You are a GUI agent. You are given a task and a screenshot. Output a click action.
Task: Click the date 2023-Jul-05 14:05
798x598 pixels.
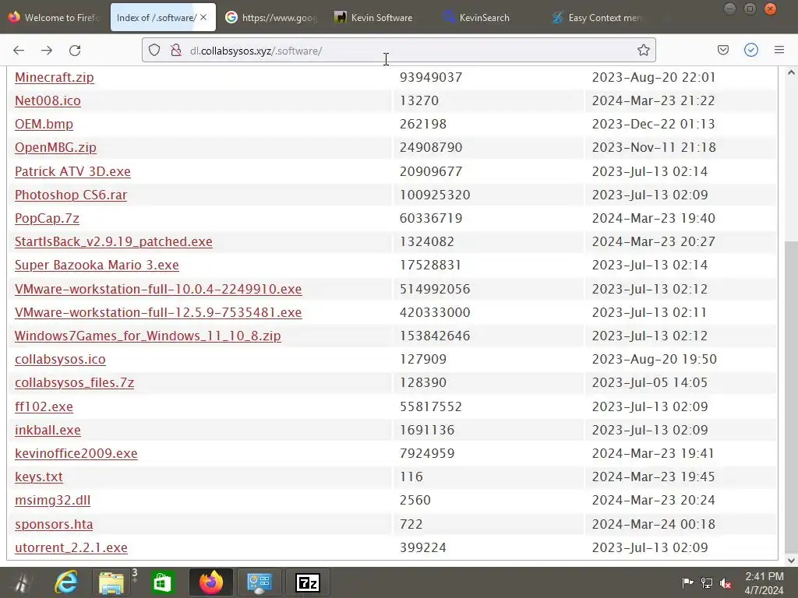point(649,382)
